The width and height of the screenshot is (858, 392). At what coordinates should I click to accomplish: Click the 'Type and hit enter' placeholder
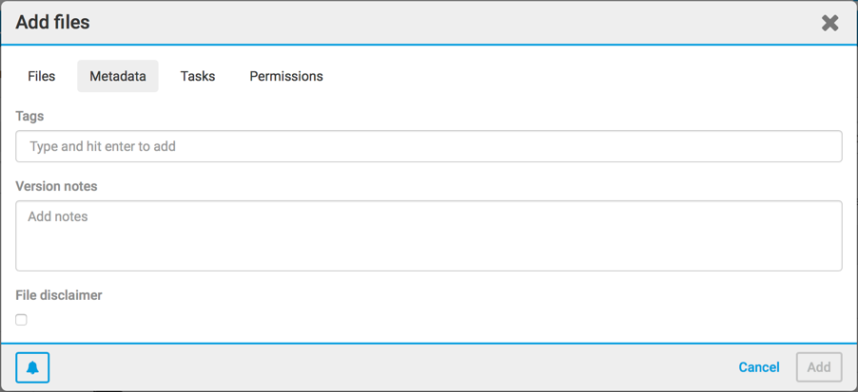[103, 146]
